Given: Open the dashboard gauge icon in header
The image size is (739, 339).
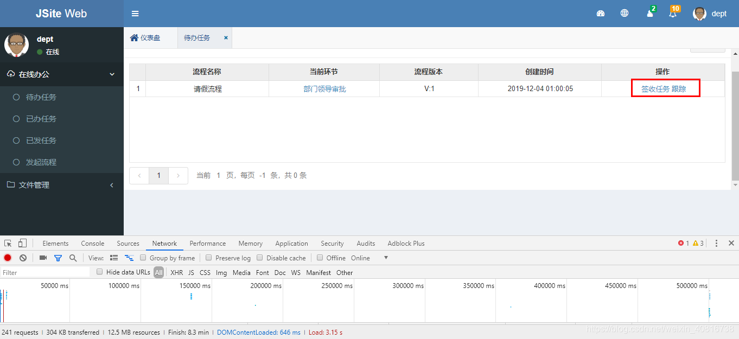Looking at the screenshot, I should 601,14.
